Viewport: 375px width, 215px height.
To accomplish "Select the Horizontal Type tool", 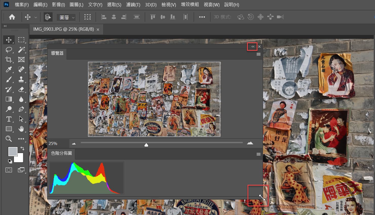I will [9, 119].
